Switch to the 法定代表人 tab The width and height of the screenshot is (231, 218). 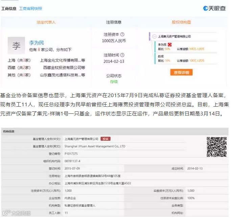coord(46,22)
